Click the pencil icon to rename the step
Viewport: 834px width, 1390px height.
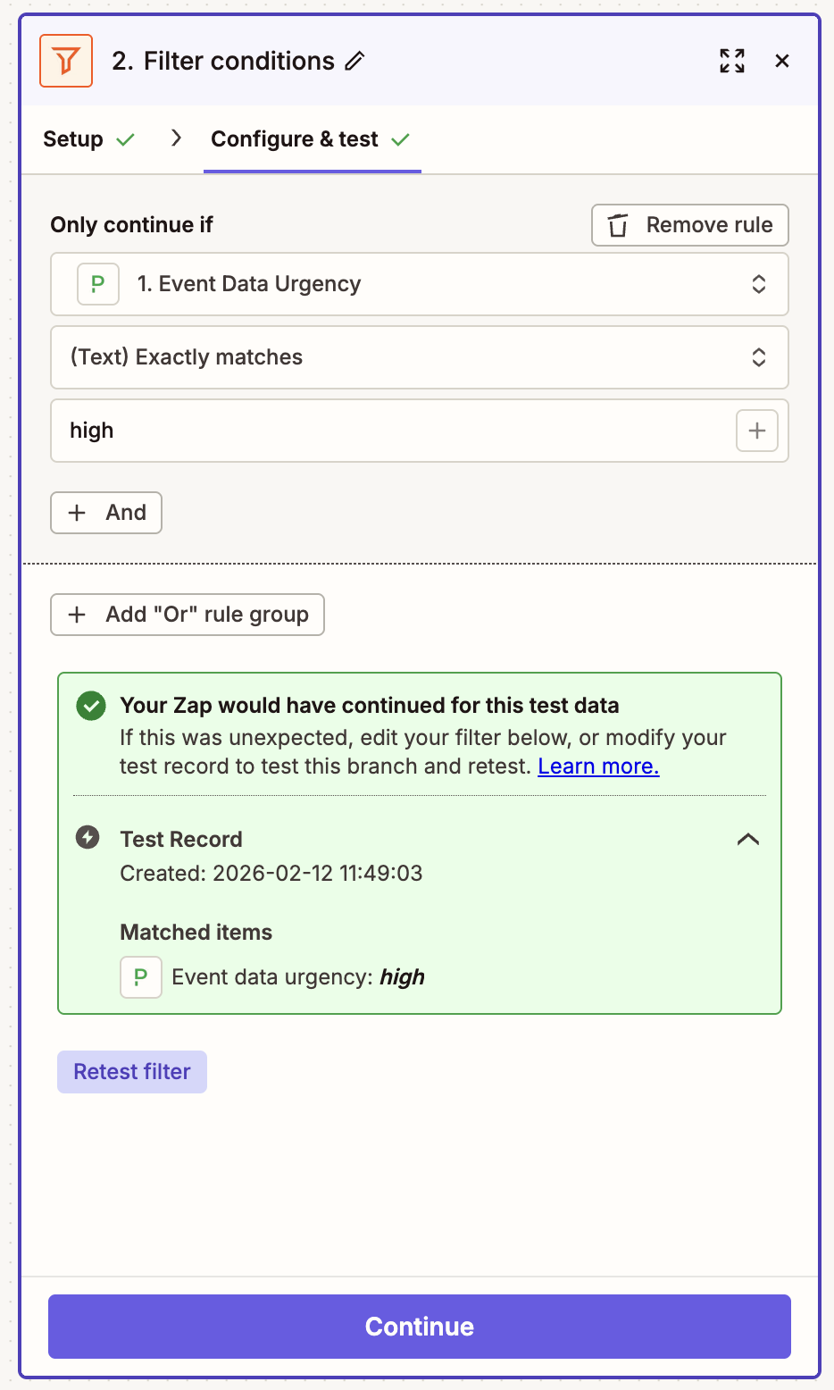(355, 61)
